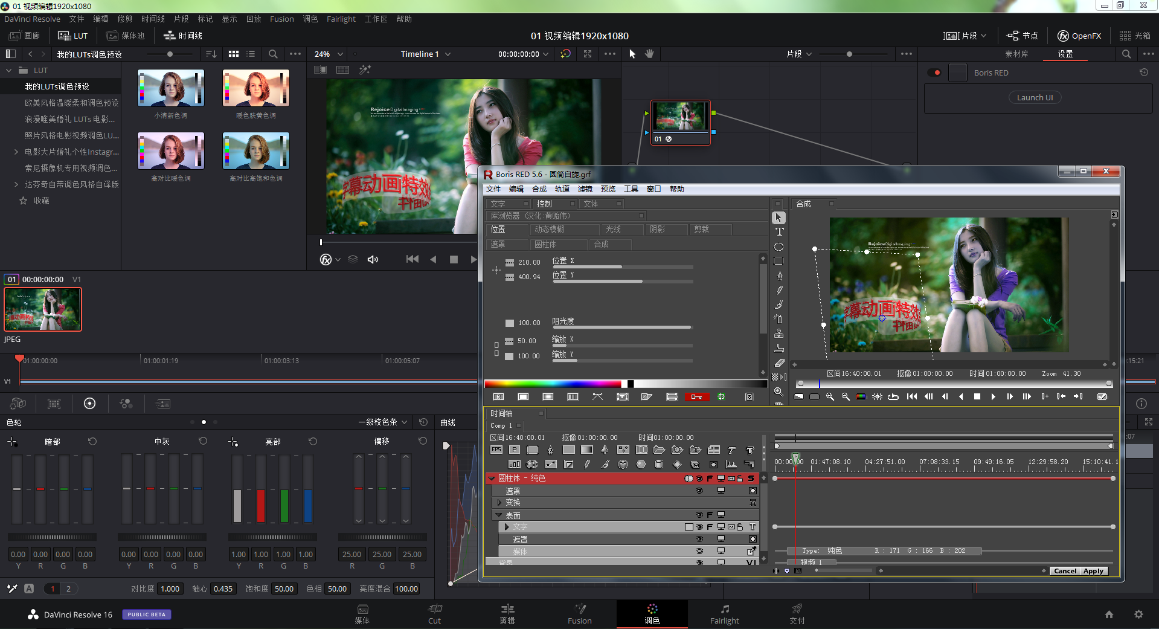Open the OpenFX panel
Image resolution: width=1159 pixels, height=629 pixels.
point(1079,36)
